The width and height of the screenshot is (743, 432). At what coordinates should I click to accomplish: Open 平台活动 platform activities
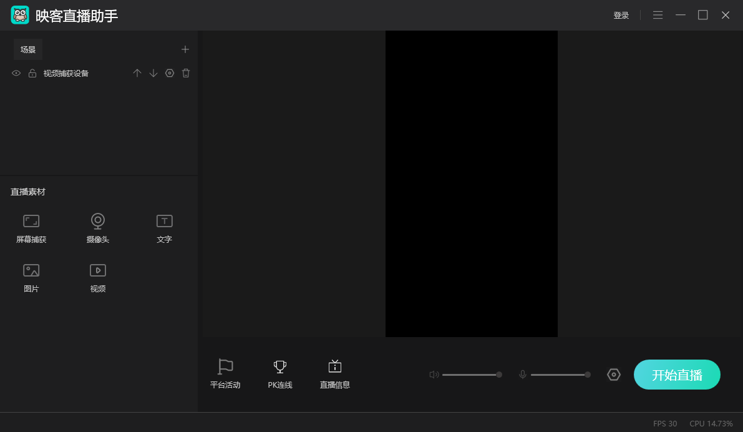click(225, 374)
